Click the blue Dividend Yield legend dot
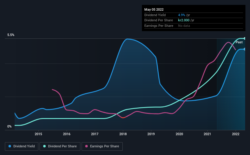250x155 pixels. [10, 146]
